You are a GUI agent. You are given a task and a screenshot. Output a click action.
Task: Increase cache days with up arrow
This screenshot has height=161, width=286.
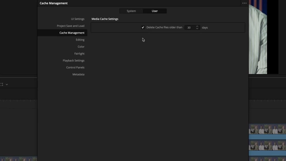pyautogui.click(x=197, y=26)
